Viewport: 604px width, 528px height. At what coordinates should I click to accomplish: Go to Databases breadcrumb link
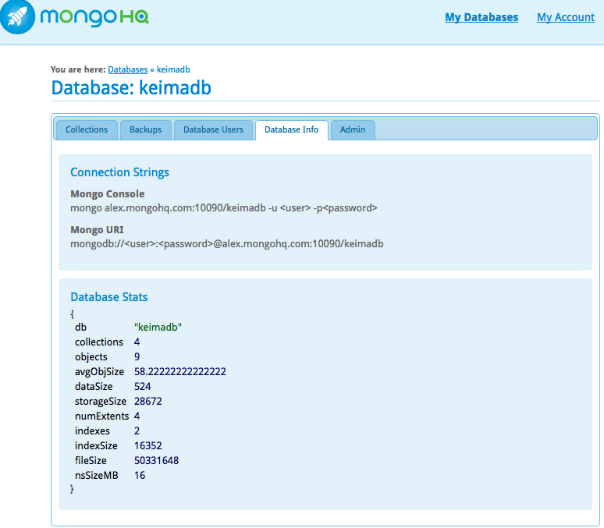tap(127, 69)
